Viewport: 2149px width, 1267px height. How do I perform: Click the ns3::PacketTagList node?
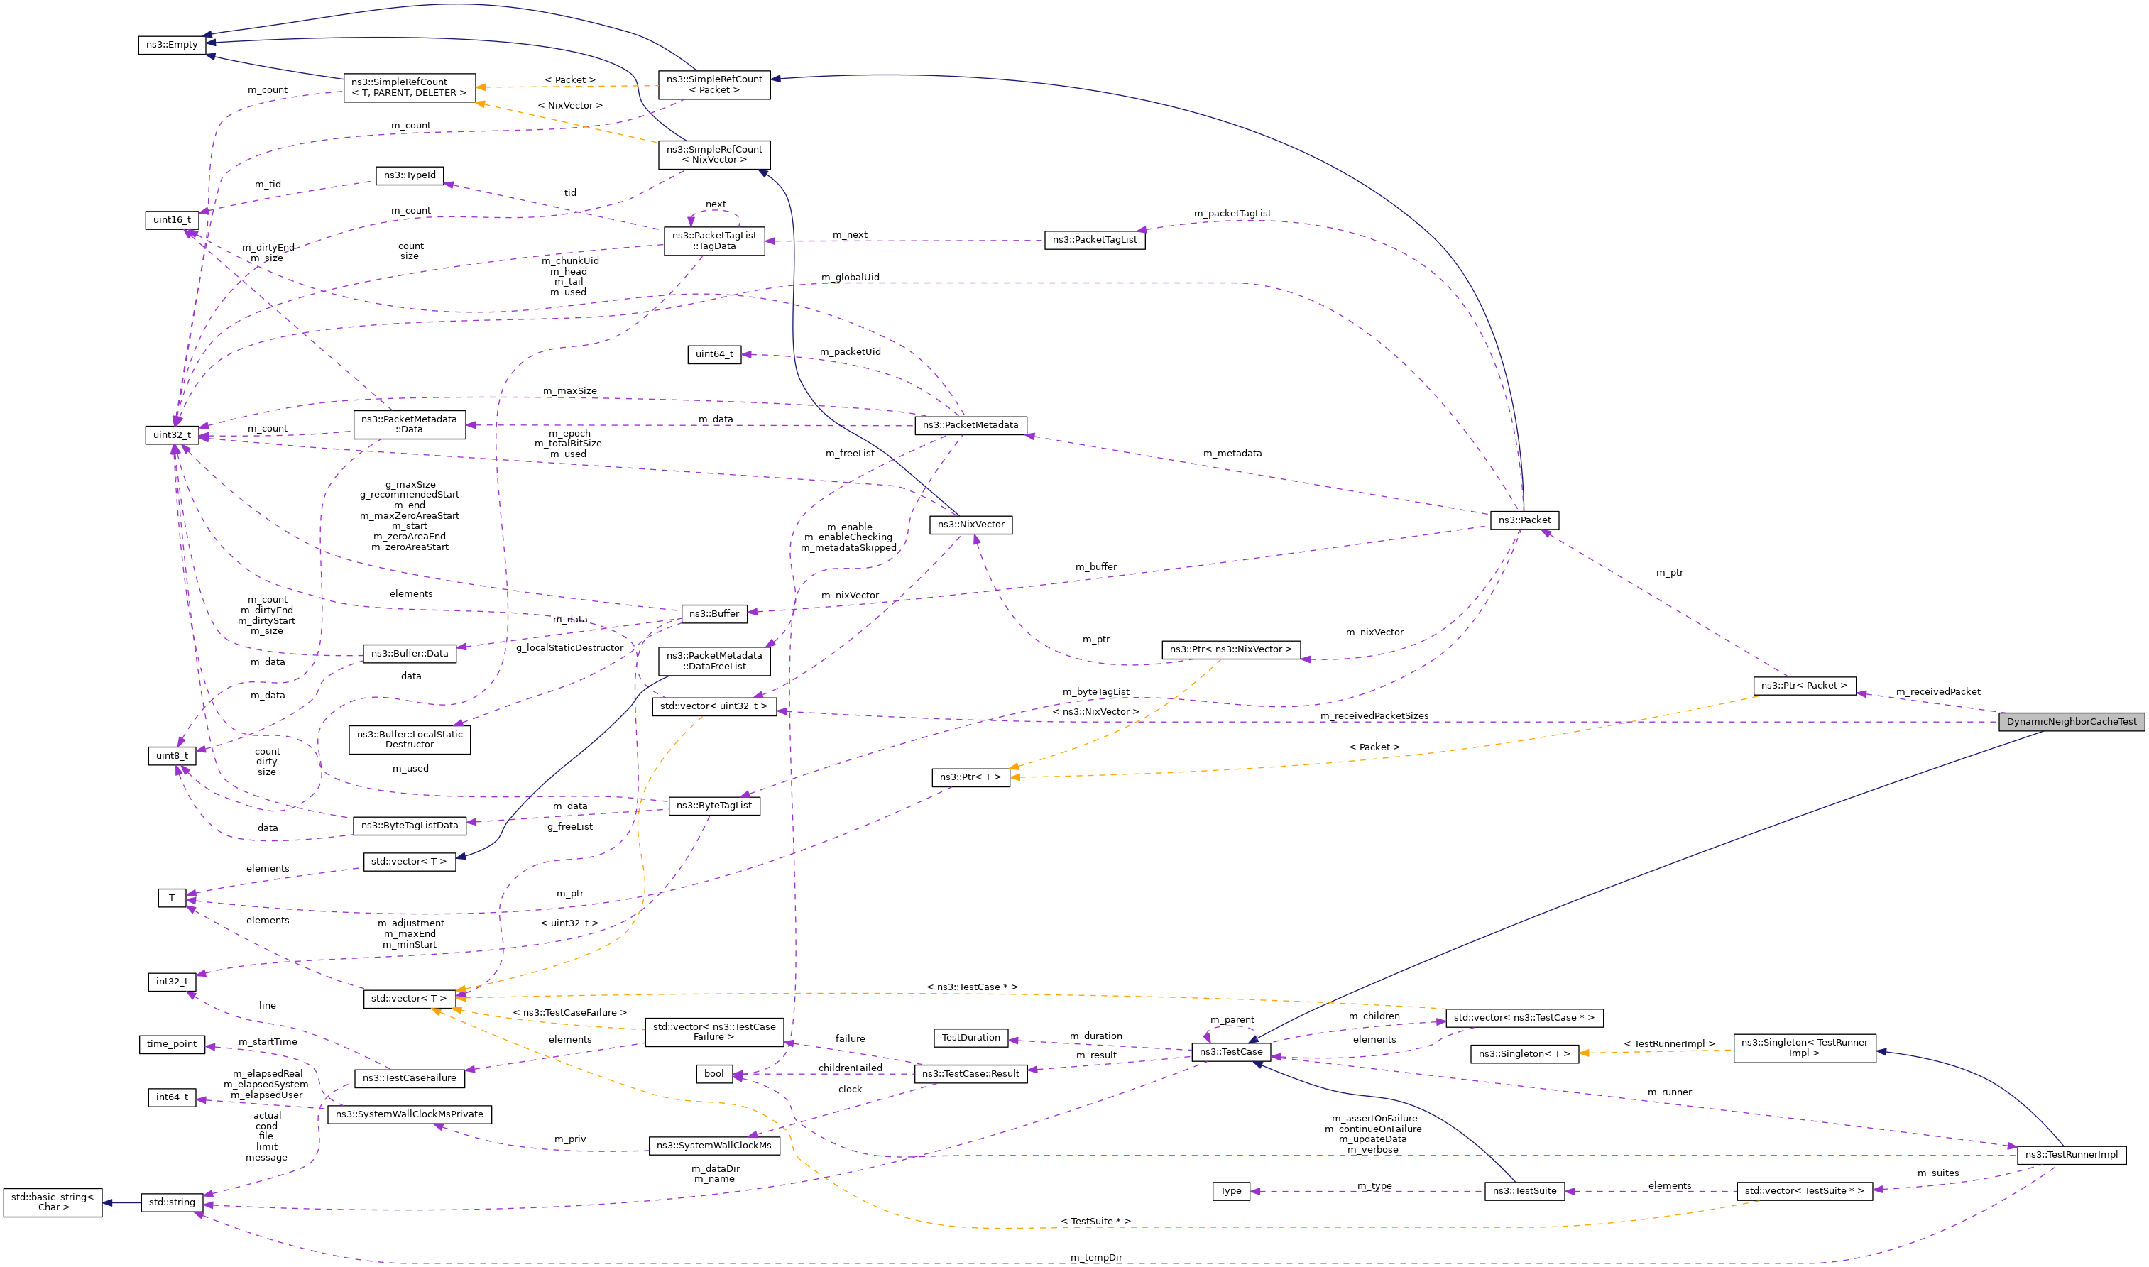tap(1094, 240)
